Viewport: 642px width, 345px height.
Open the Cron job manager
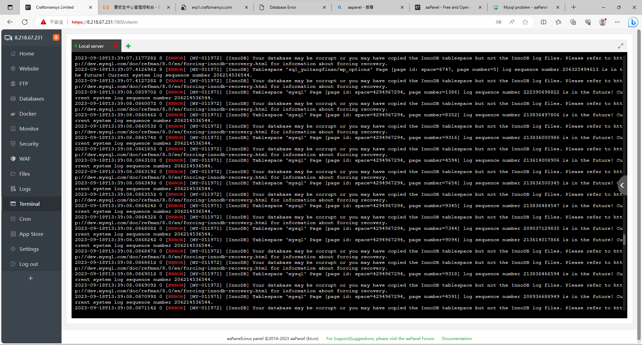point(24,219)
